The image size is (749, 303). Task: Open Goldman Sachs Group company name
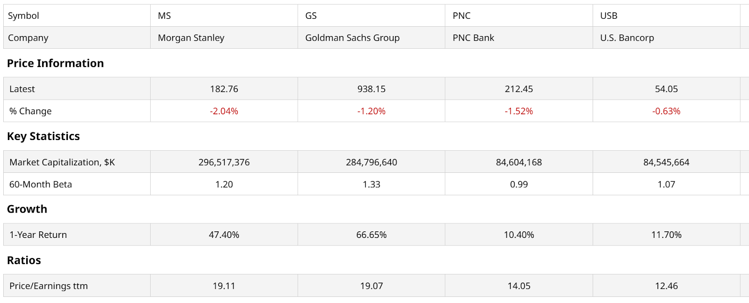point(352,38)
